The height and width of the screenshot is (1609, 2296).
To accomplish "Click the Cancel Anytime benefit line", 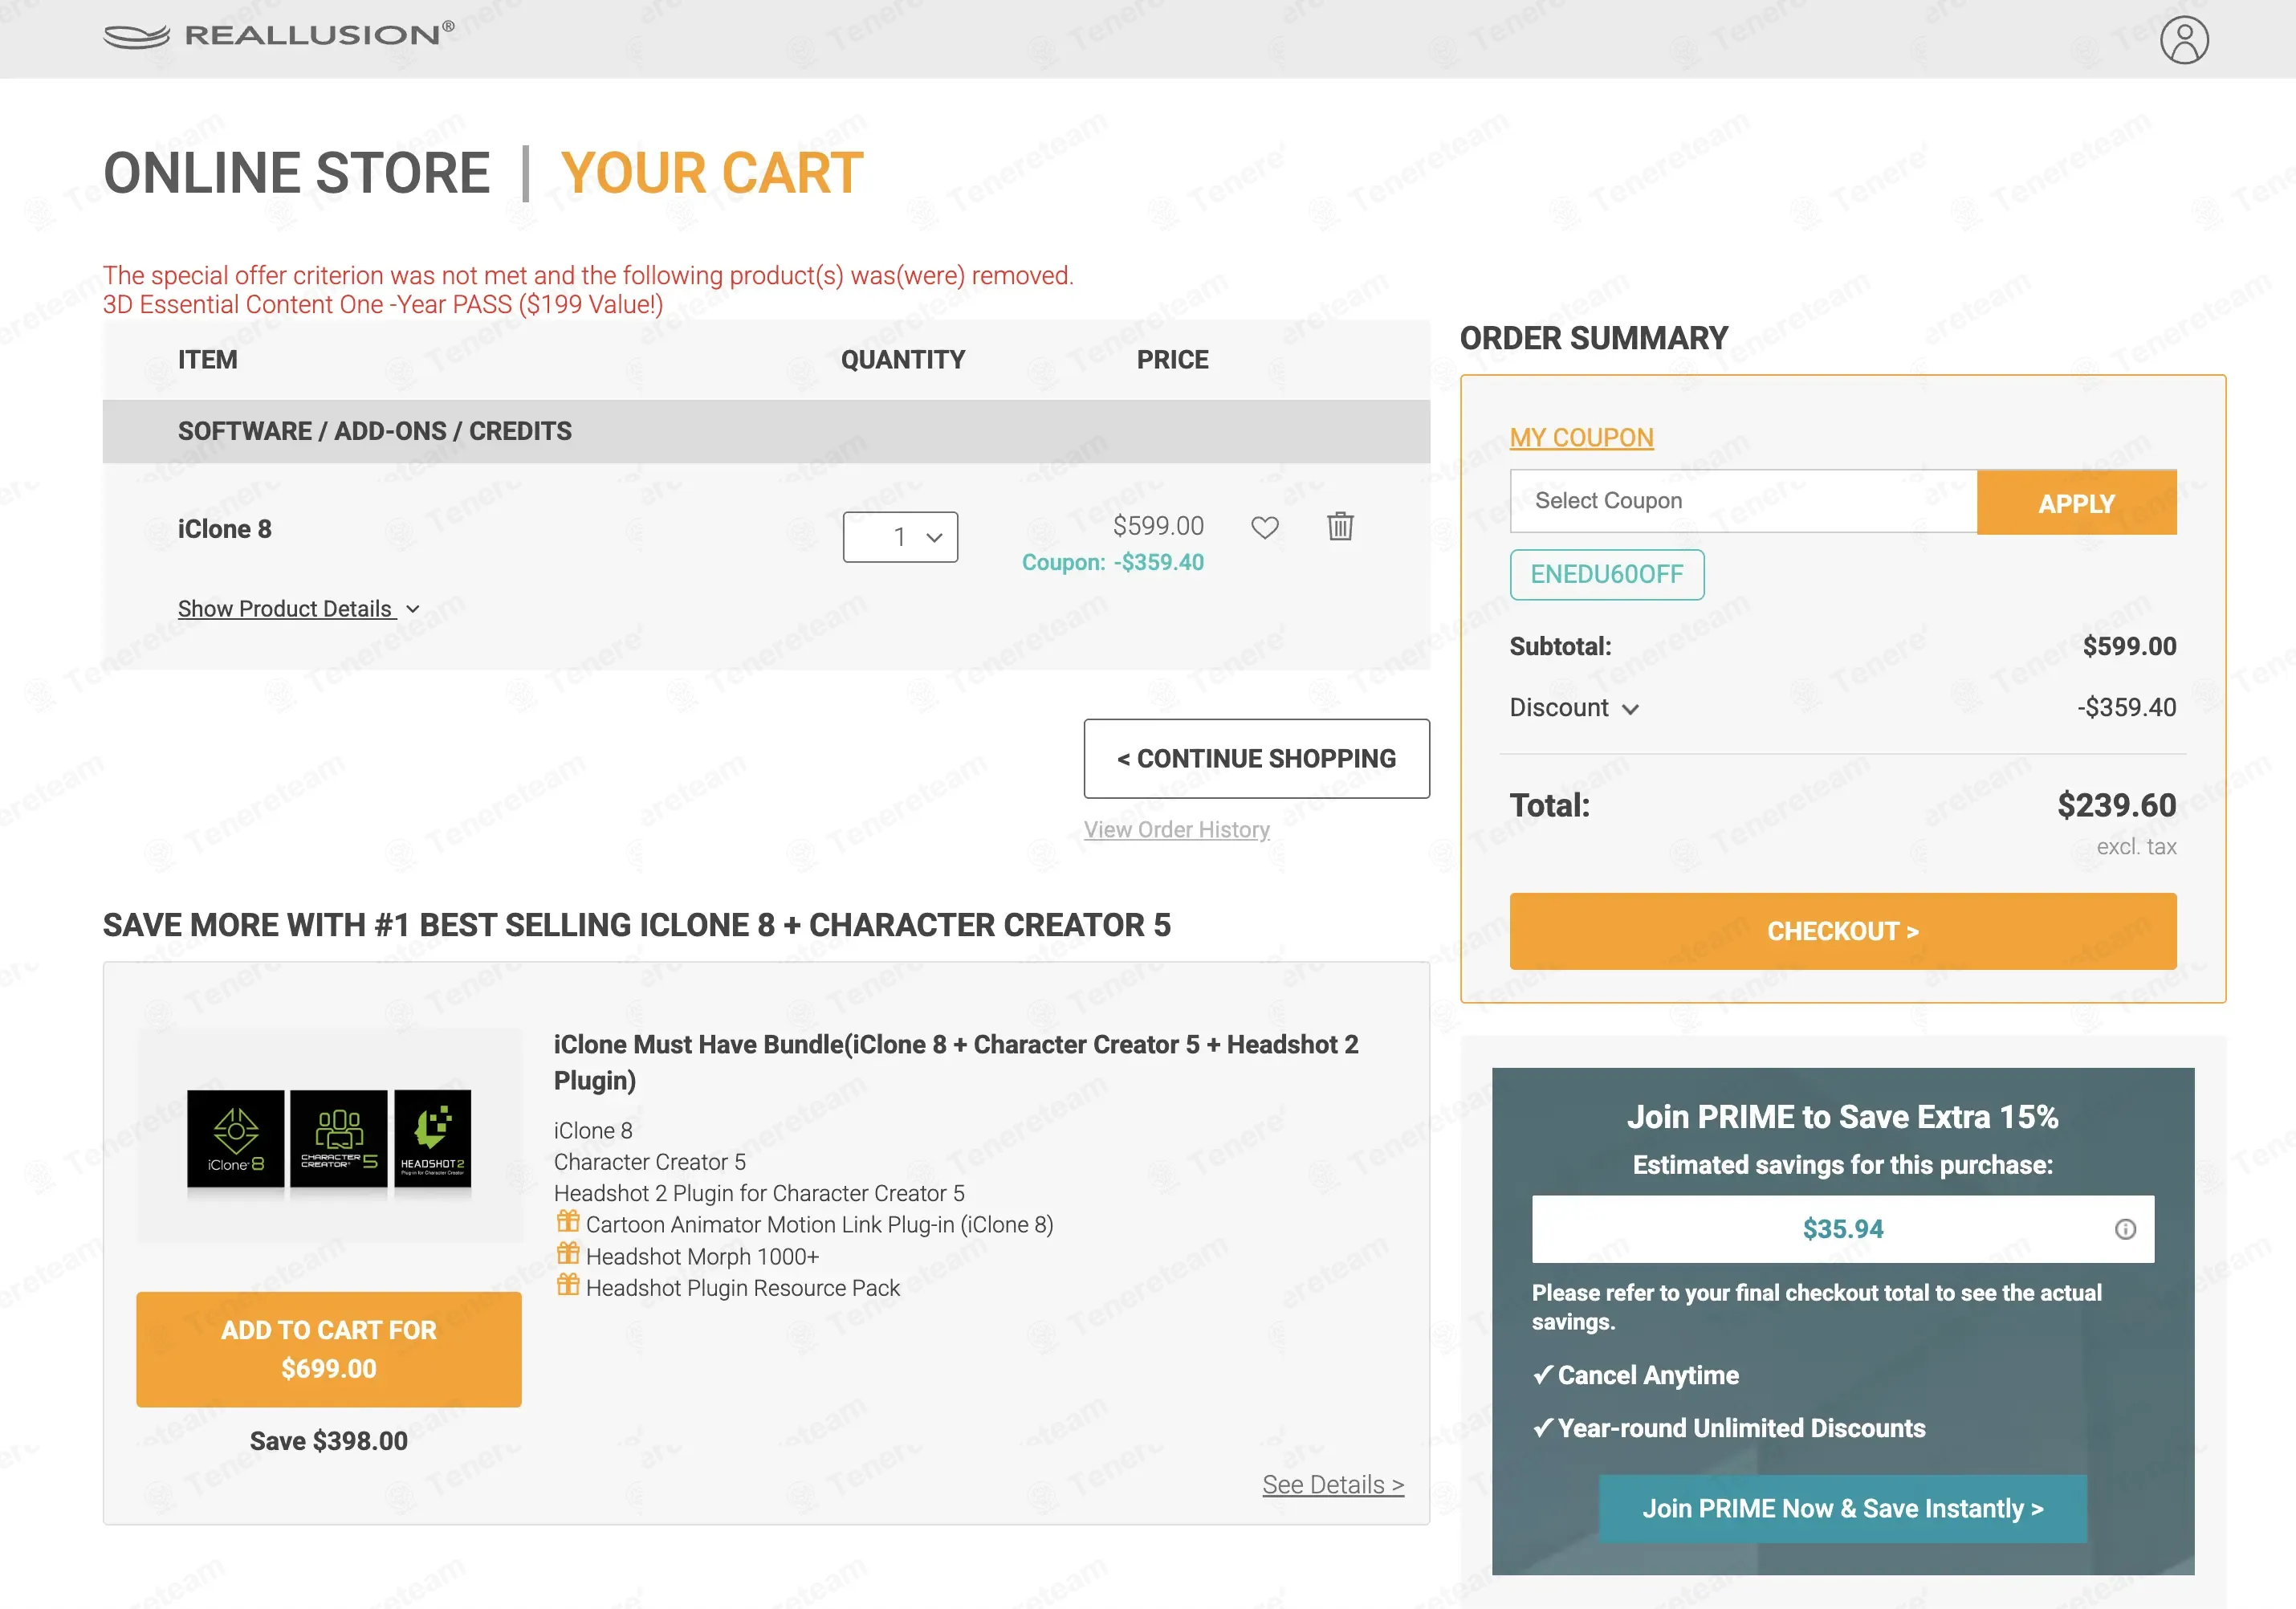I will [1636, 1375].
